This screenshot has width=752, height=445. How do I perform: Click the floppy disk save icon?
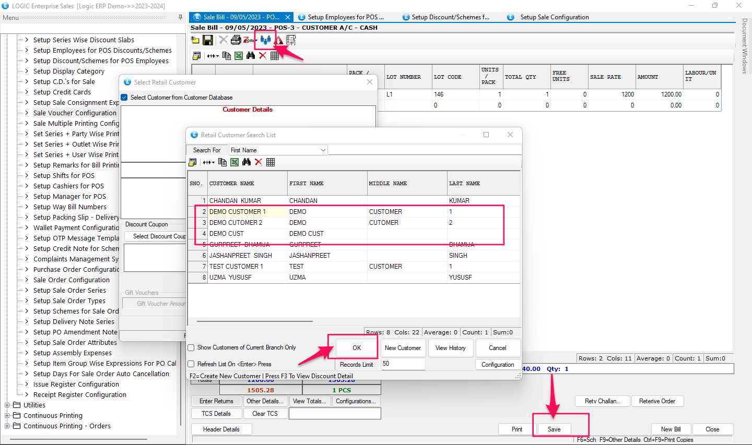point(208,40)
